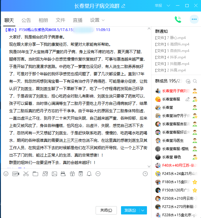The width and height of the screenshot is (201, 218).
Task: Switch to the 文件 tab
Action: click(60, 20)
